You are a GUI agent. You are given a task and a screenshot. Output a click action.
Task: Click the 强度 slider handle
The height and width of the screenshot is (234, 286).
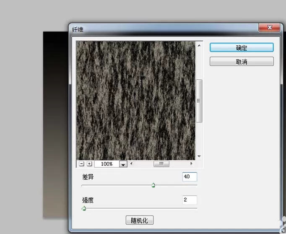point(84,208)
